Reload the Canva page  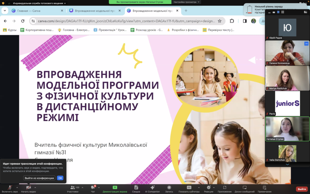click(23, 21)
